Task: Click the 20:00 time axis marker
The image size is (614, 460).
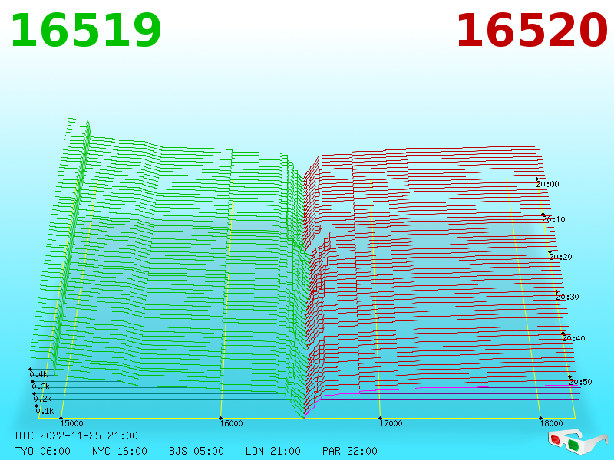Action: tap(547, 184)
